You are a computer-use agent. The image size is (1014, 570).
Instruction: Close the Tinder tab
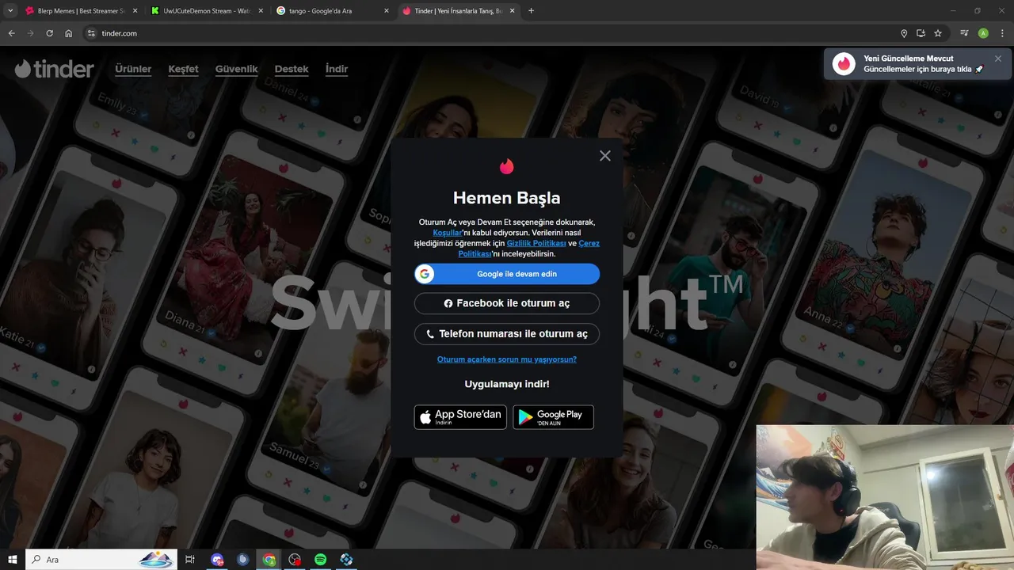point(513,11)
